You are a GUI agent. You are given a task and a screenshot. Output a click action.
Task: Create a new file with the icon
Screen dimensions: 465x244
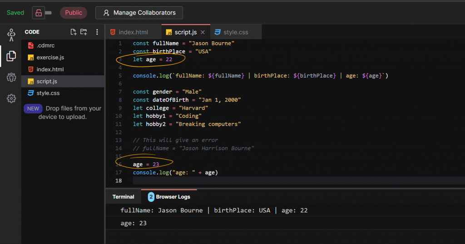point(73,32)
